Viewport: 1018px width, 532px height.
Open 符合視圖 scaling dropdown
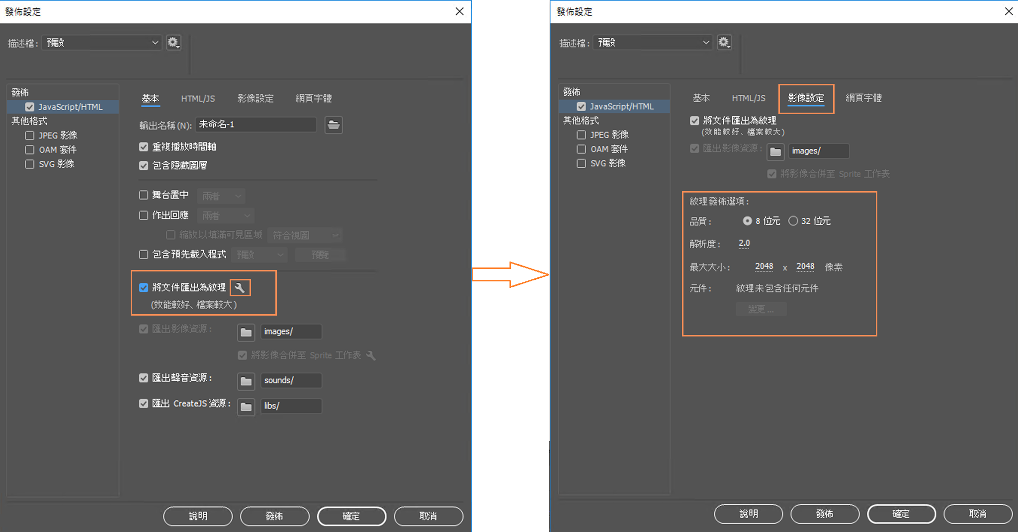305,235
